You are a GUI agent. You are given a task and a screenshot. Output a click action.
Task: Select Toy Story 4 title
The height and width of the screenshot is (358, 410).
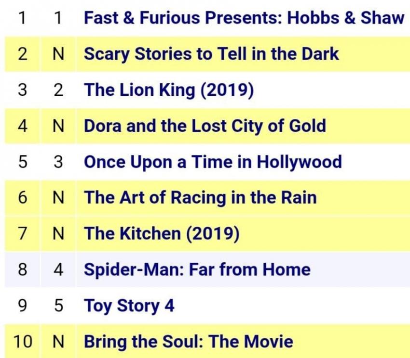click(x=129, y=306)
